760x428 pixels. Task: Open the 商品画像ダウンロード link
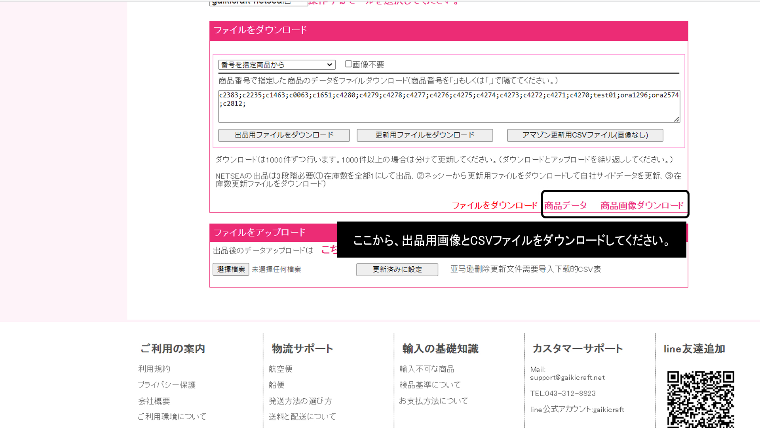(x=642, y=205)
